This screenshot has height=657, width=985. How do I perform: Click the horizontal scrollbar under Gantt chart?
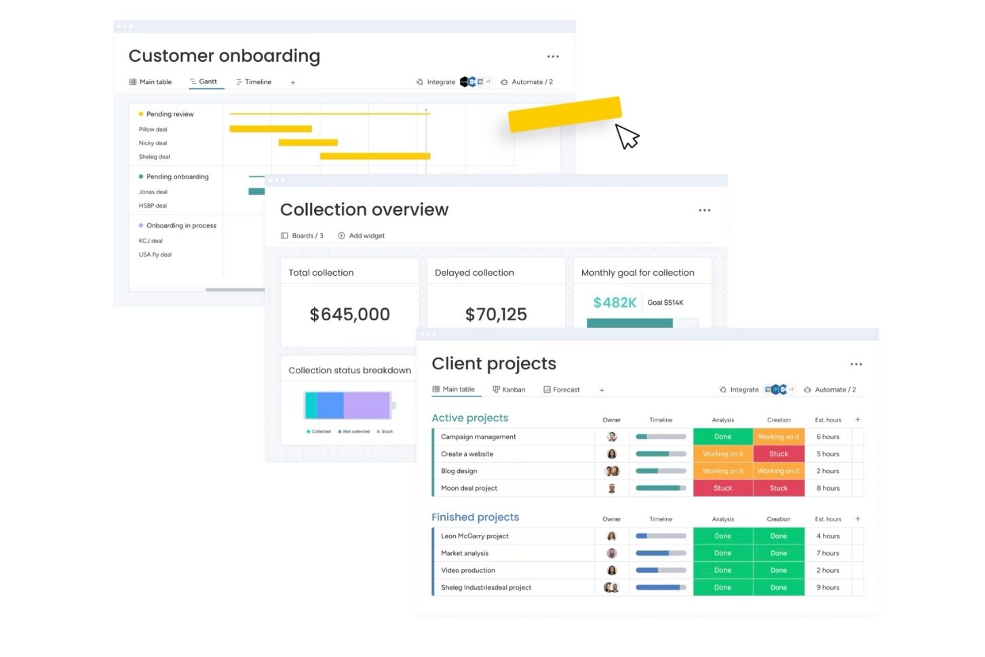coord(234,290)
